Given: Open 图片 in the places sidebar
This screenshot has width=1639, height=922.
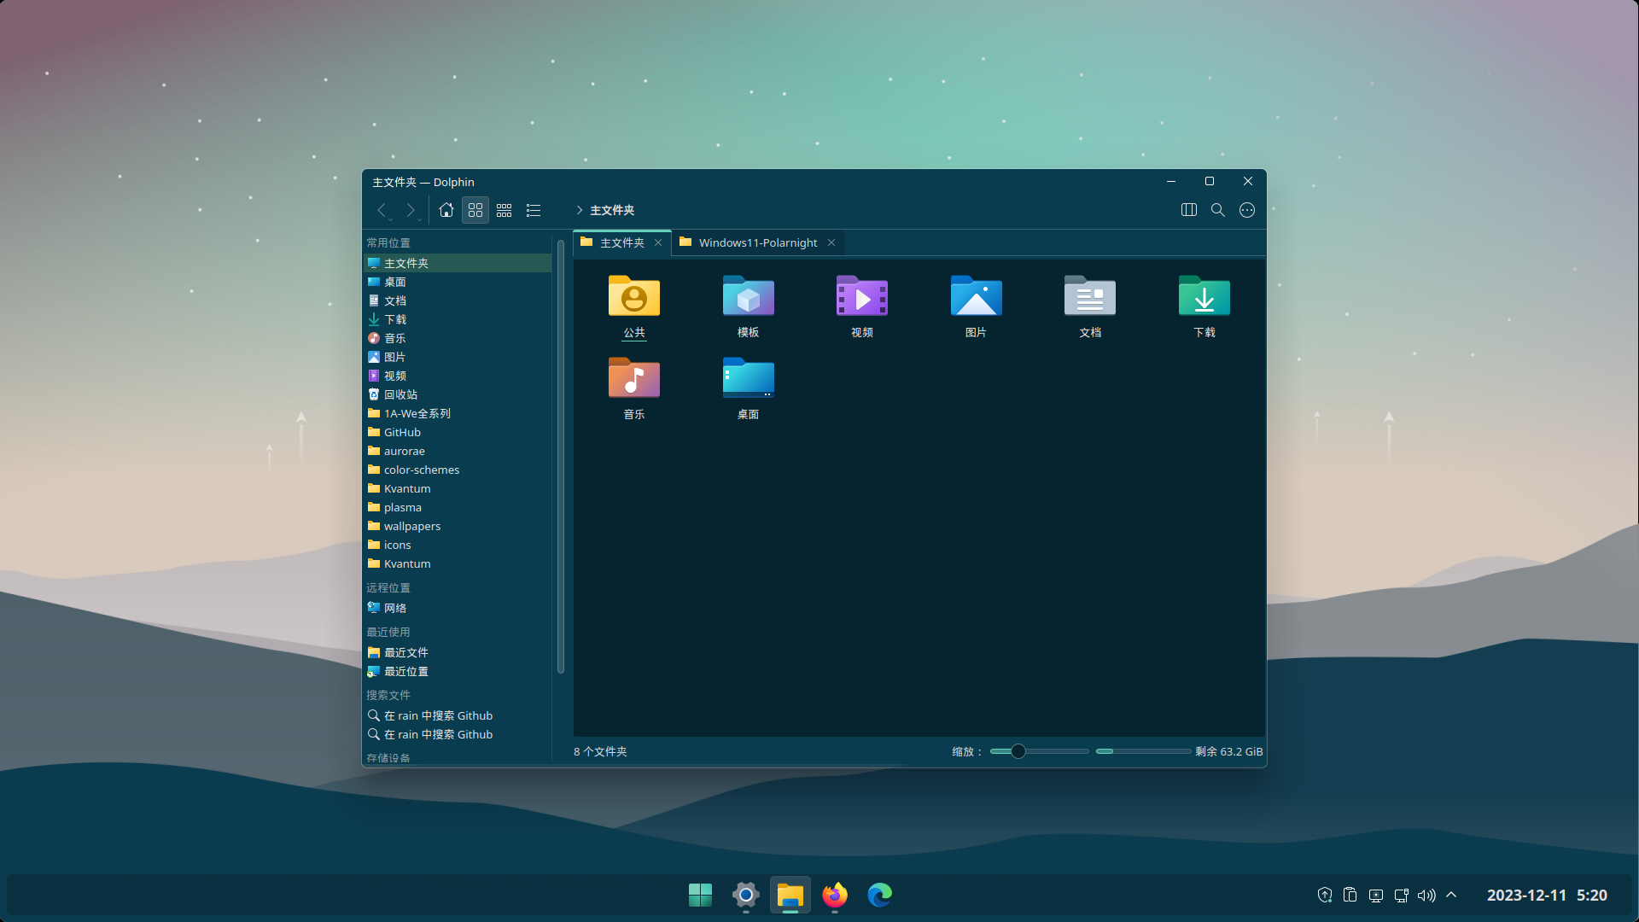Looking at the screenshot, I should 458,357.
